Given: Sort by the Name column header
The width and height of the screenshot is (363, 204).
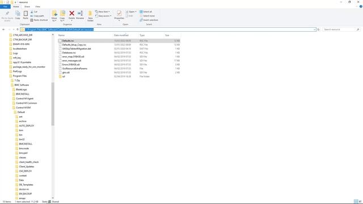Looking at the screenshot, I should point(61,35).
